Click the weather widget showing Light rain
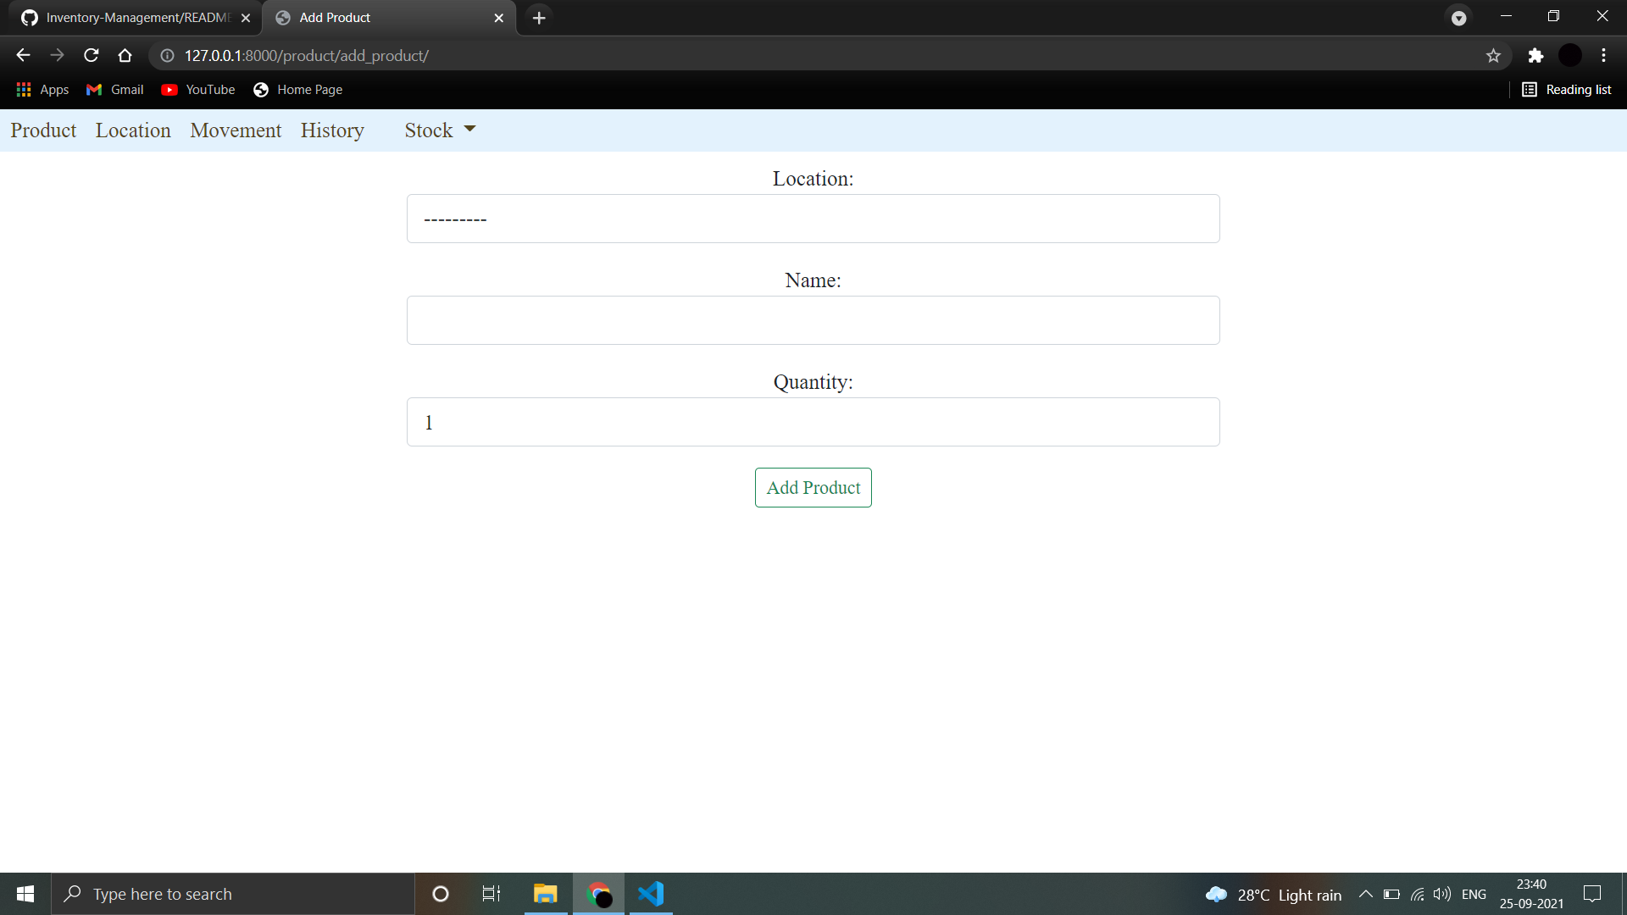1627x915 pixels. tap(1271, 894)
